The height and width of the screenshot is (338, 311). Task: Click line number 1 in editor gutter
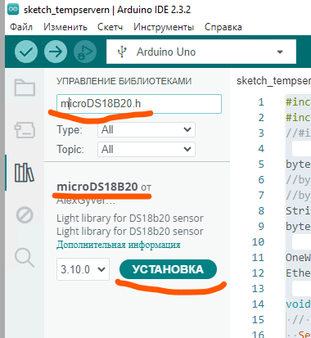(261, 102)
